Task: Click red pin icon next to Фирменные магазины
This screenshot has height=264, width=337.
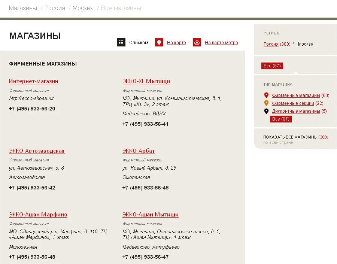Action: point(266,95)
